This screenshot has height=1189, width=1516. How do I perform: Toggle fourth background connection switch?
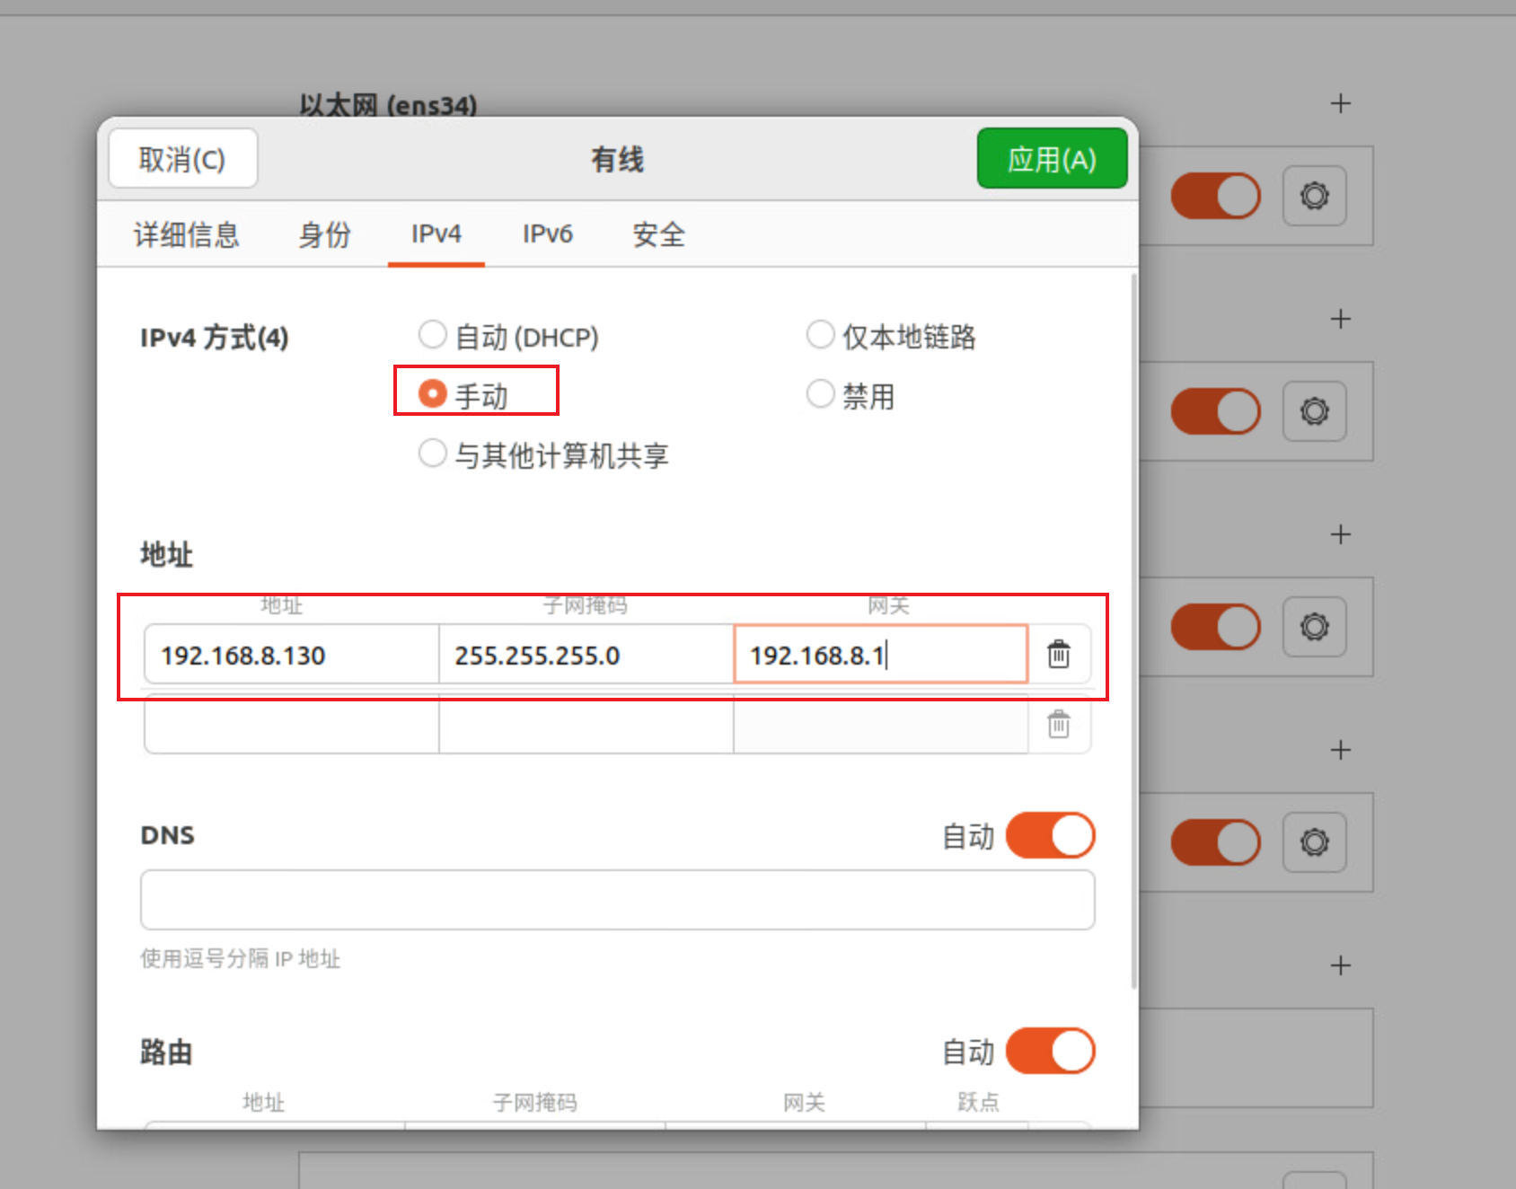[1215, 842]
